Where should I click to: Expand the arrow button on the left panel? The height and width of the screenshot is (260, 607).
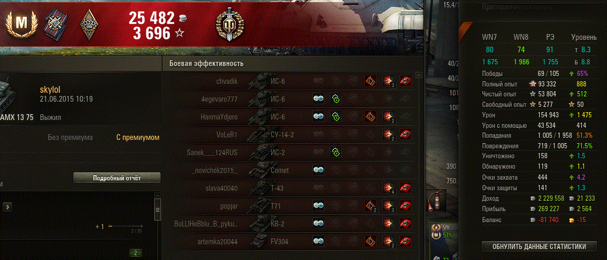pos(8,207)
